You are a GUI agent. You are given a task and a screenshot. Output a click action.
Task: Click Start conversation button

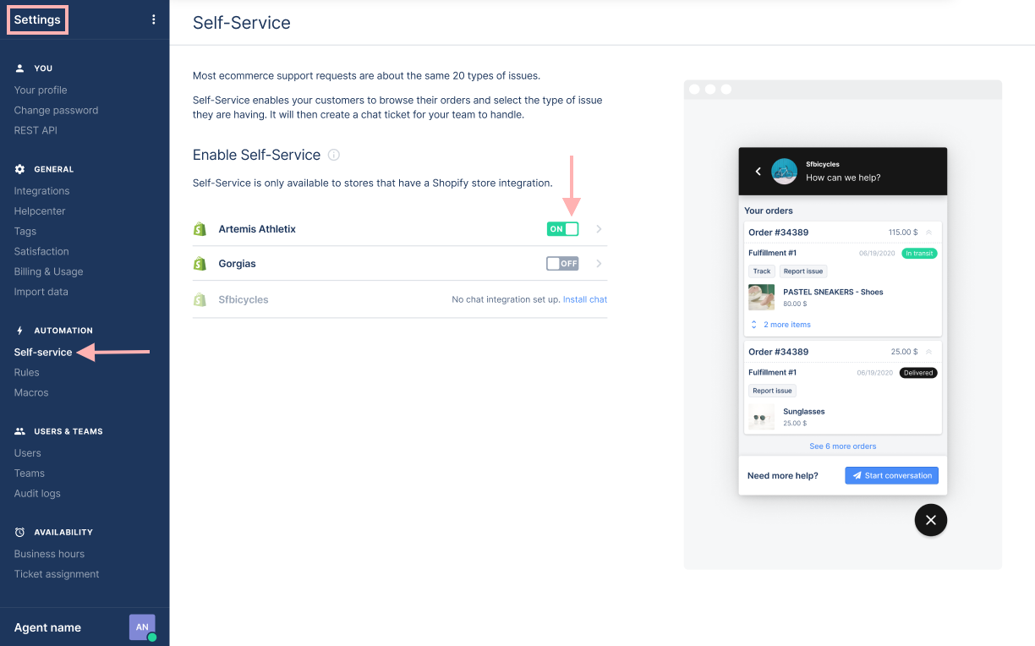[891, 475]
